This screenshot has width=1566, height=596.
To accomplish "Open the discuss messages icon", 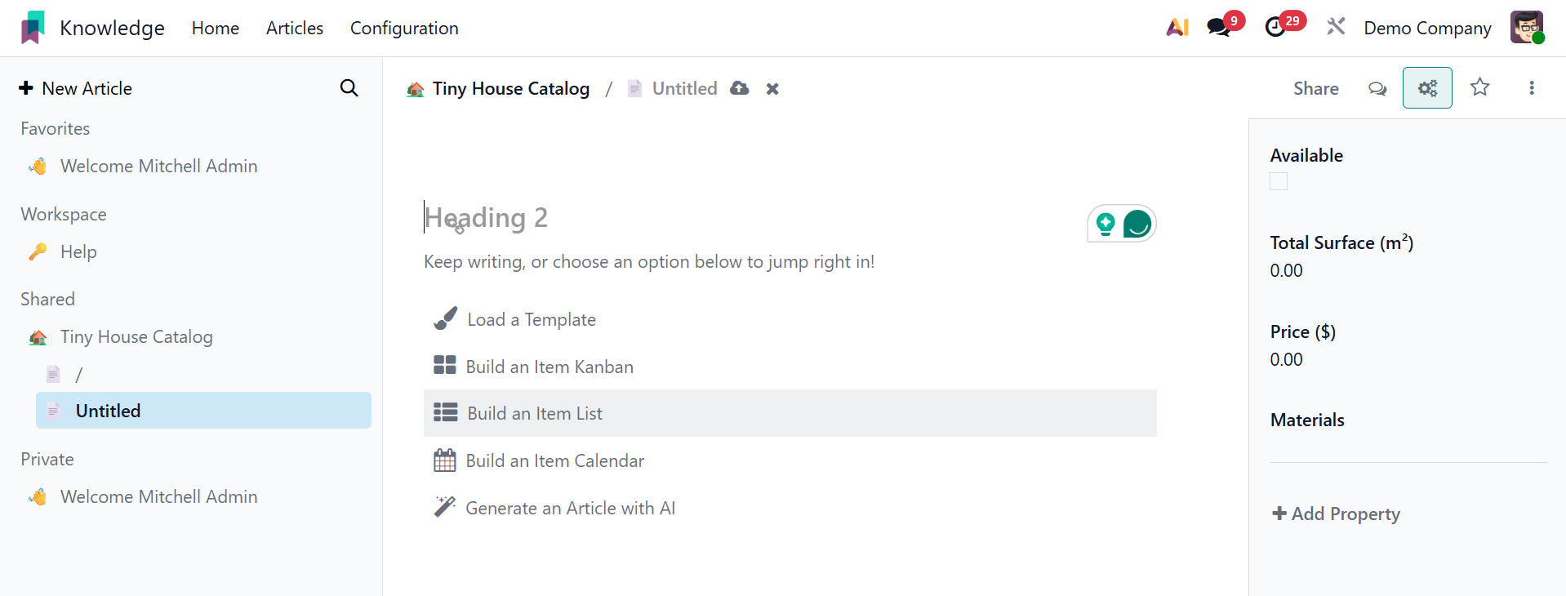I will (x=1218, y=28).
